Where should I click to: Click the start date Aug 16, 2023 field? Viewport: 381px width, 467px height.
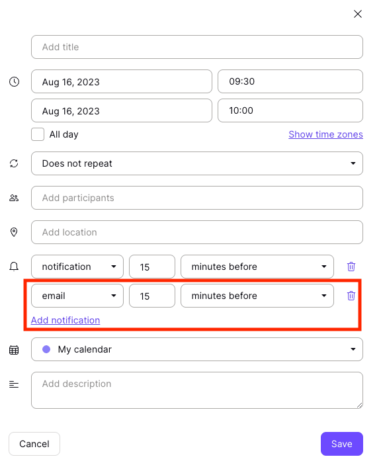coord(122,81)
